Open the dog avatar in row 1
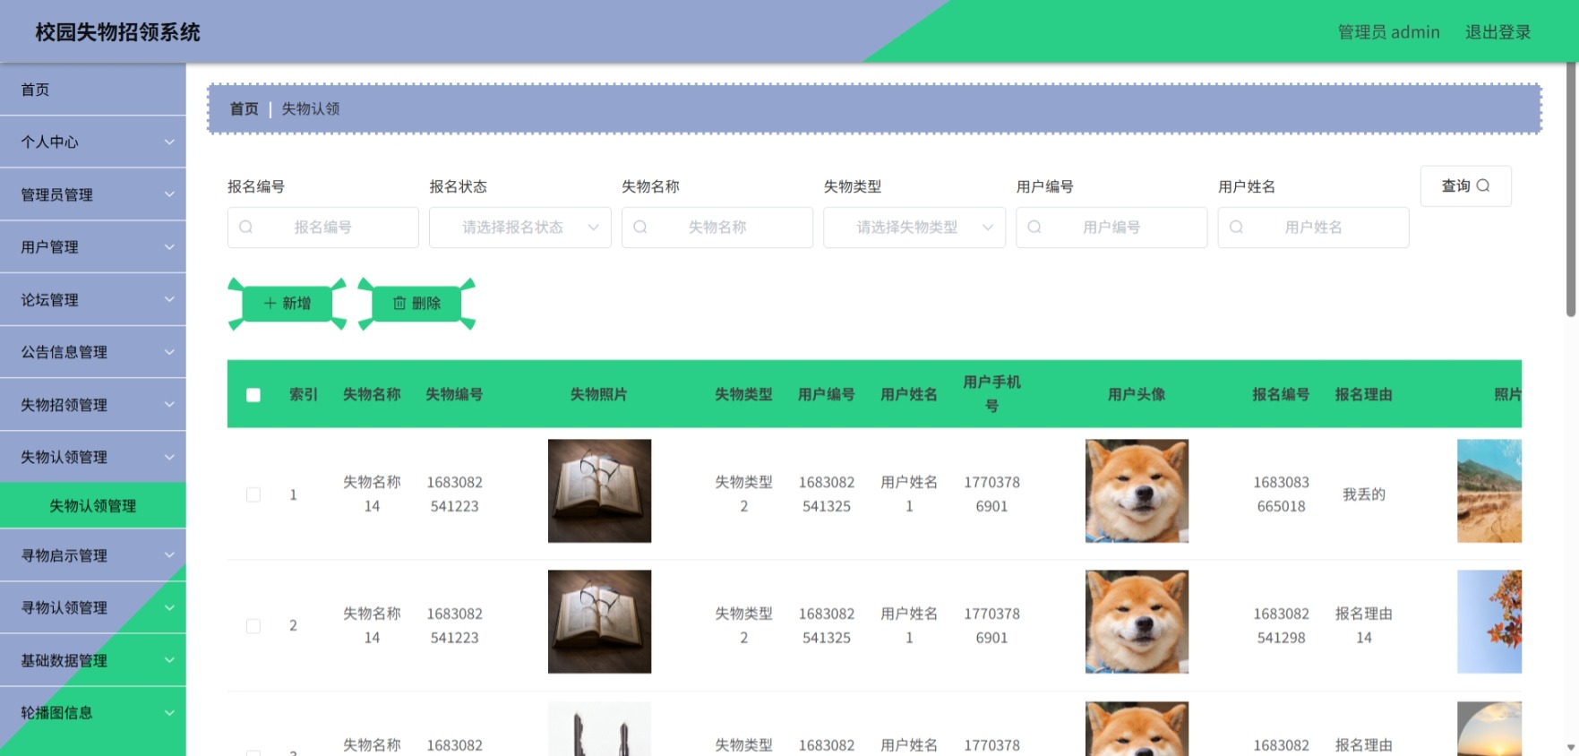The image size is (1579, 756). (1137, 491)
